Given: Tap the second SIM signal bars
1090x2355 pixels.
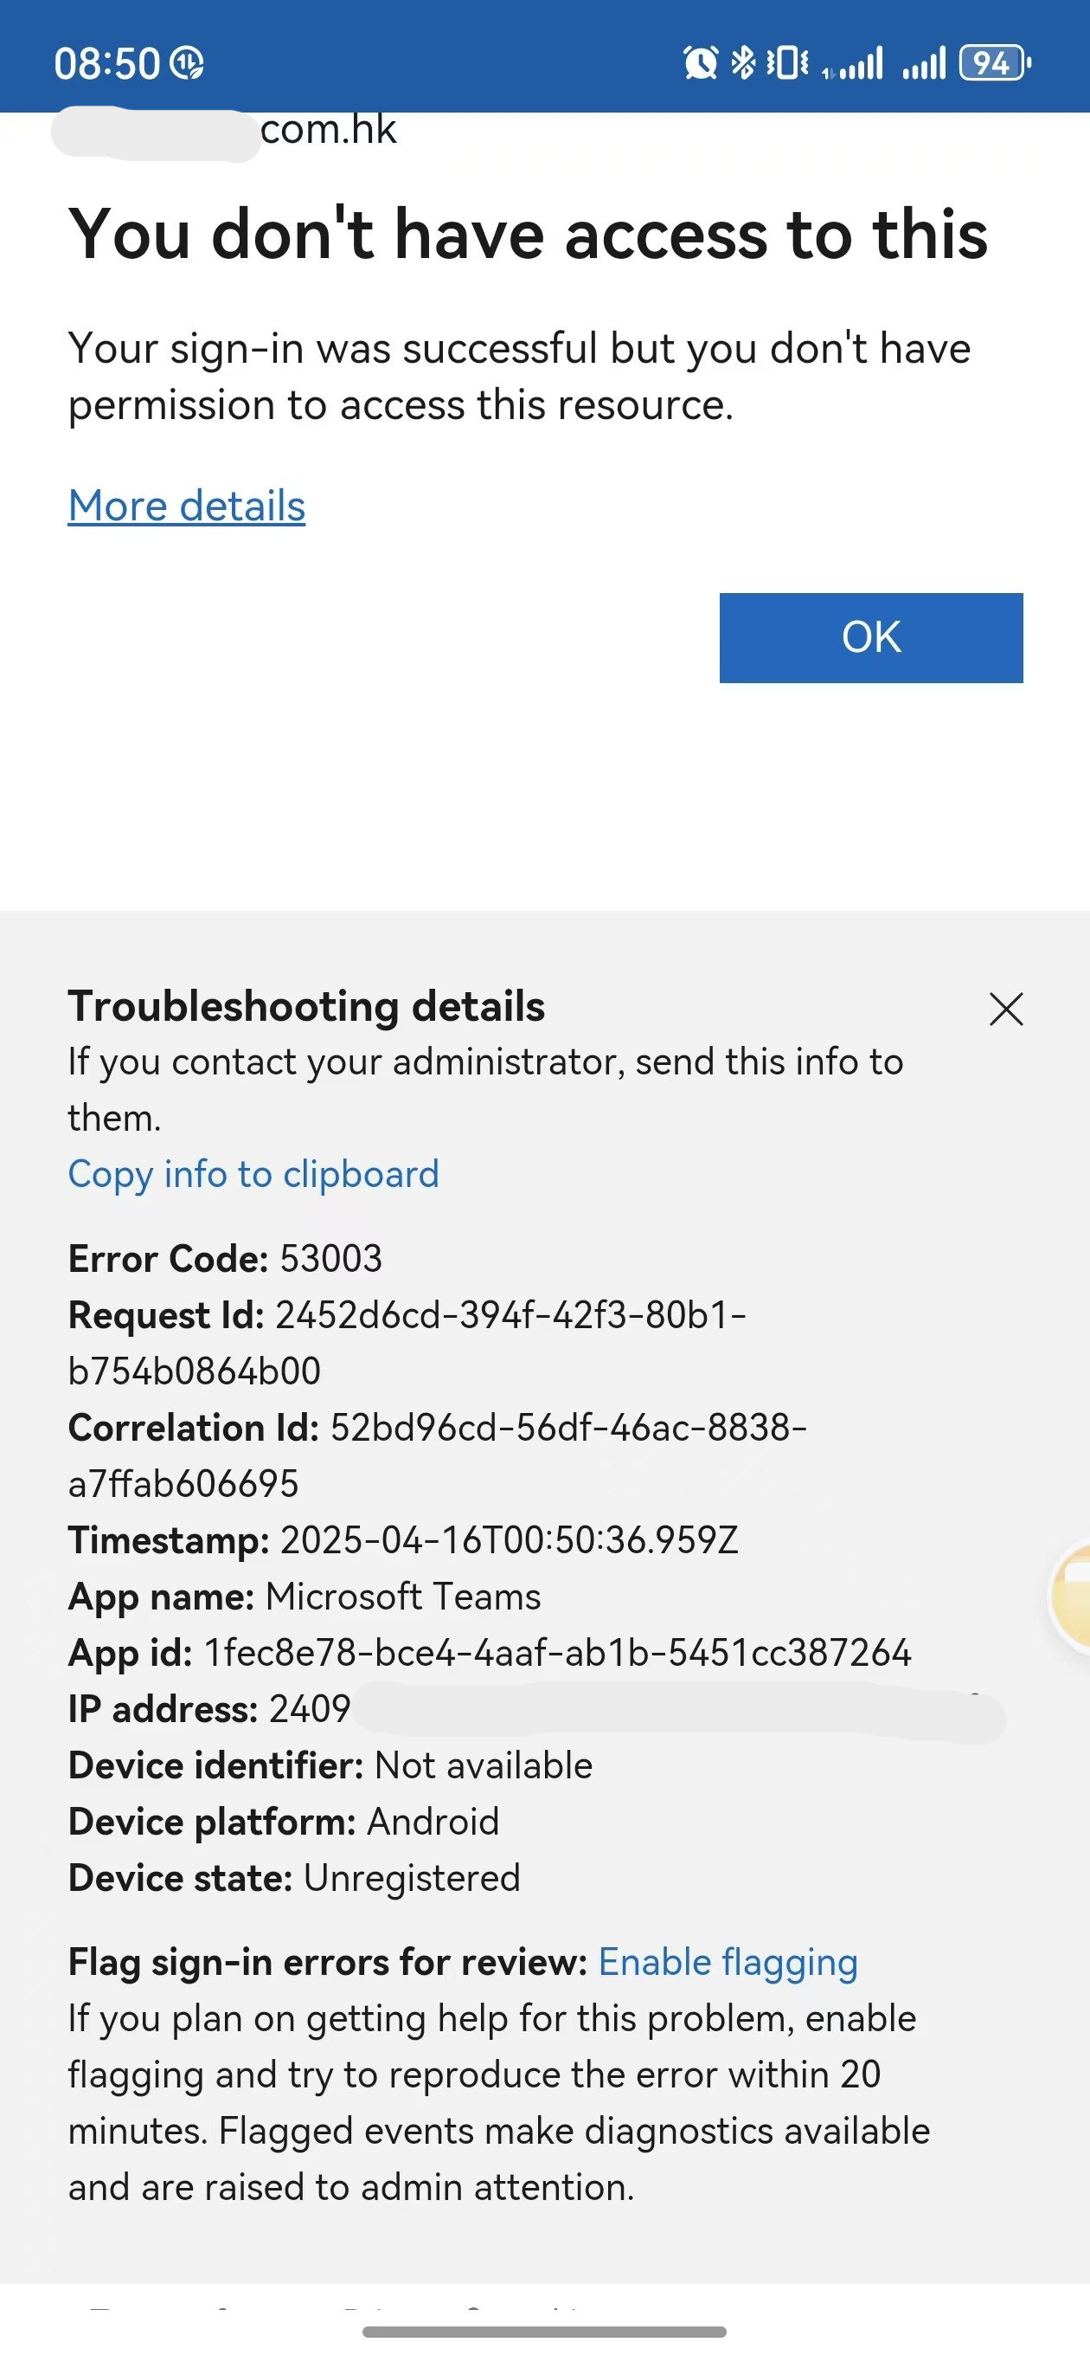Looking at the screenshot, I should click(924, 63).
